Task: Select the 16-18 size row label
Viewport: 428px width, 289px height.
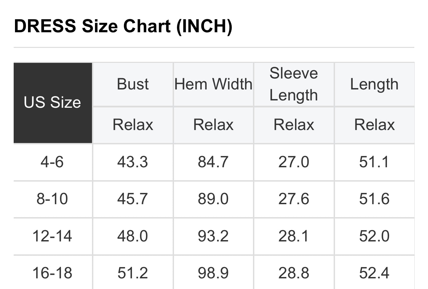Action: click(x=52, y=273)
